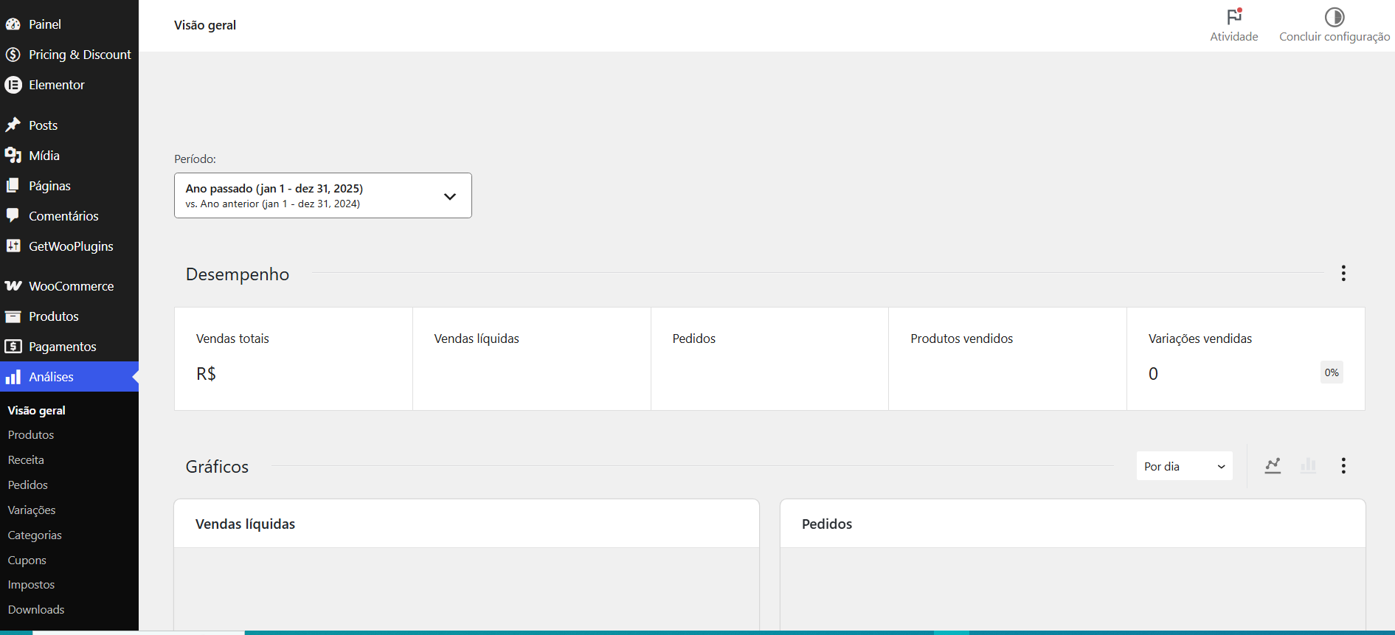The image size is (1395, 635).
Task: Expand the Período date range dropdown
Action: (x=323, y=195)
